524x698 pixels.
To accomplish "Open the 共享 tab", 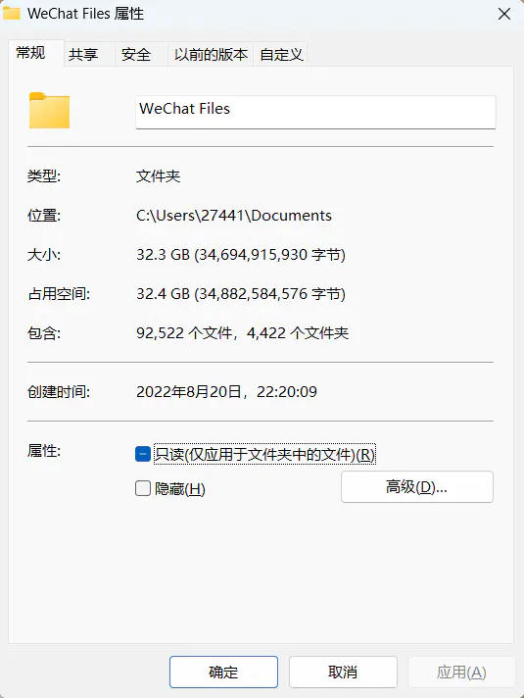I will pos(83,54).
